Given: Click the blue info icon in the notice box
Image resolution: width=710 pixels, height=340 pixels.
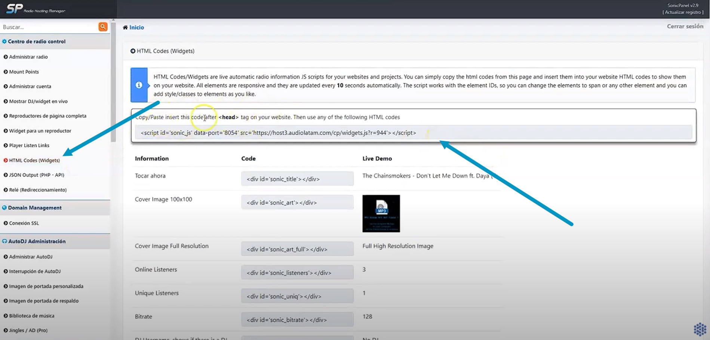Looking at the screenshot, I should point(139,85).
